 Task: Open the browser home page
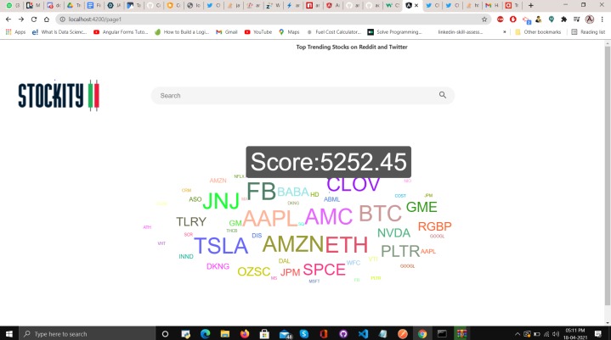click(47, 19)
